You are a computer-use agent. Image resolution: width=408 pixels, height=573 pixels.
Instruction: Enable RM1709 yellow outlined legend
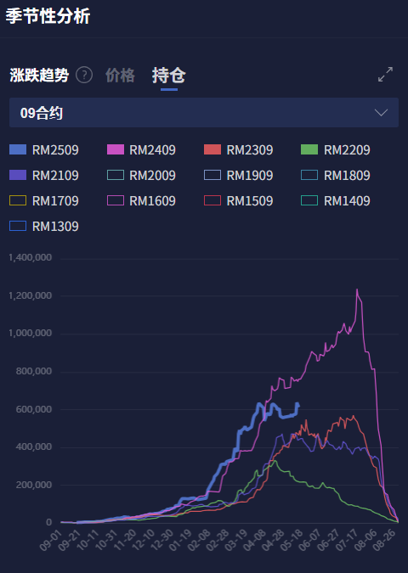44,200
